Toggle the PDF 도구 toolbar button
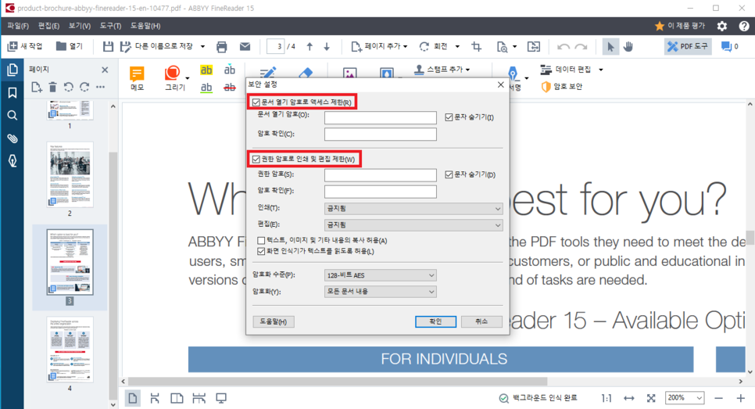 tap(688, 47)
